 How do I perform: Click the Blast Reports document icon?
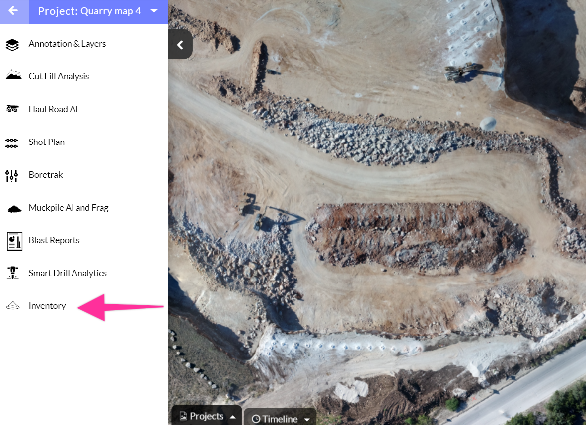tap(14, 241)
